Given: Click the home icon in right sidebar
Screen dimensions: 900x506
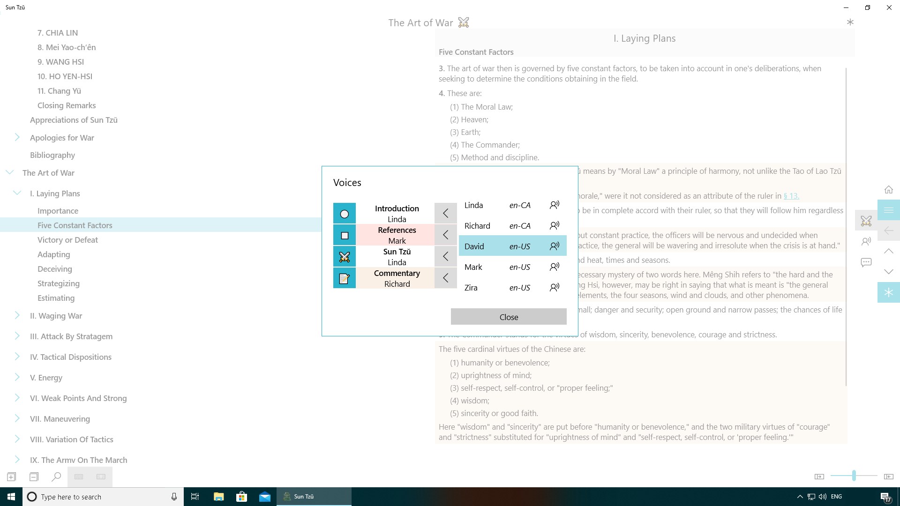Looking at the screenshot, I should pos(888,190).
